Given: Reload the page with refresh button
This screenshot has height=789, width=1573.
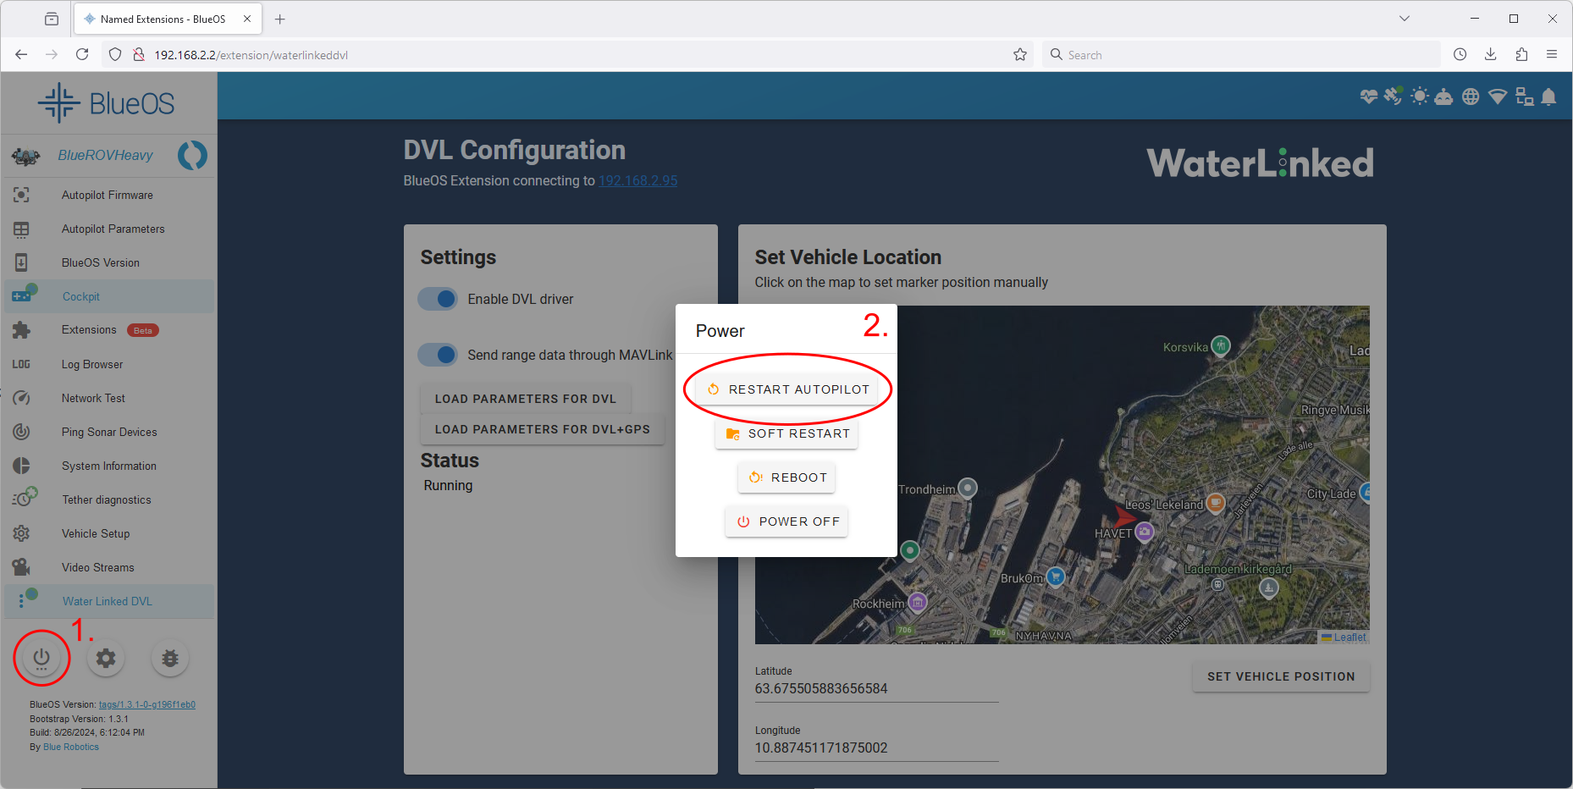Looking at the screenshot, I should tap(82, 54).
